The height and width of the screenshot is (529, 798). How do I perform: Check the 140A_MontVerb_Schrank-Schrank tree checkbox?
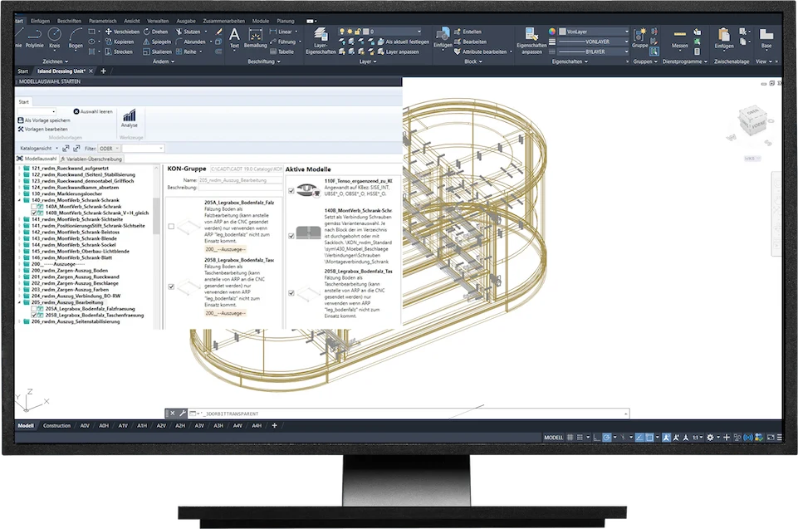tap(35, 207)
